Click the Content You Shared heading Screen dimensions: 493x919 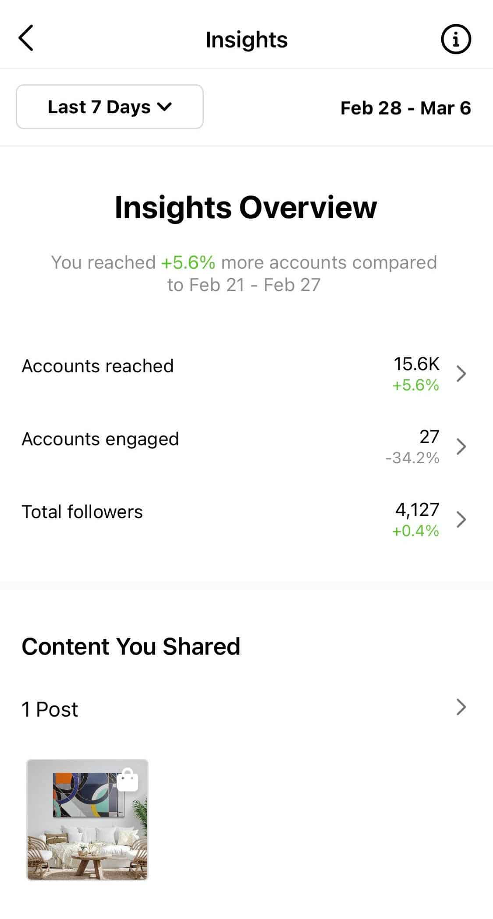(131, 646)
